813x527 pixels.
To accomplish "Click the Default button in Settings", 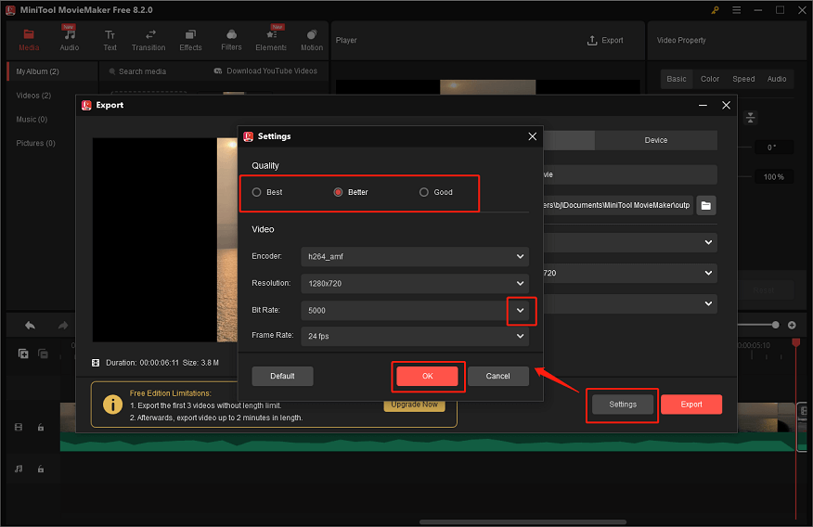I will [x=282, y=376].
